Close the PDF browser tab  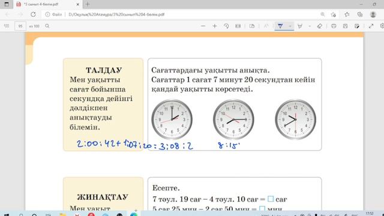click(78, 4)
